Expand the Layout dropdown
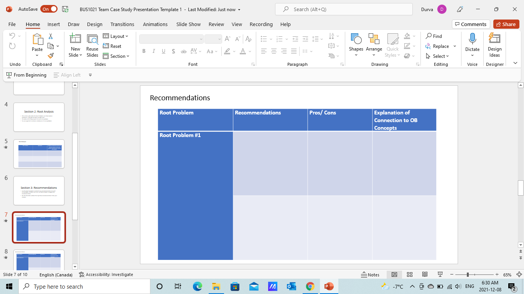Viewport: 524px width, 294px height. coord(116,36)
